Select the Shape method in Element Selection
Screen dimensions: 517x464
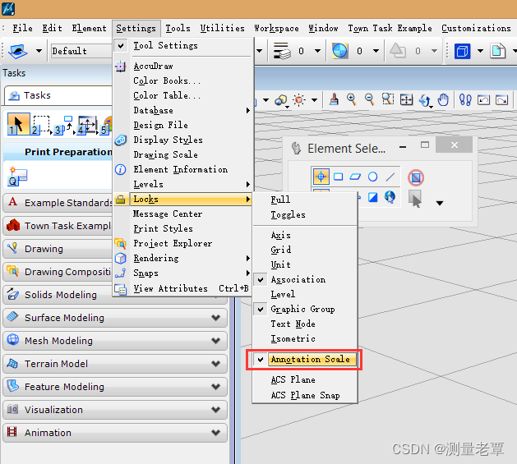[x=355, y=177]
